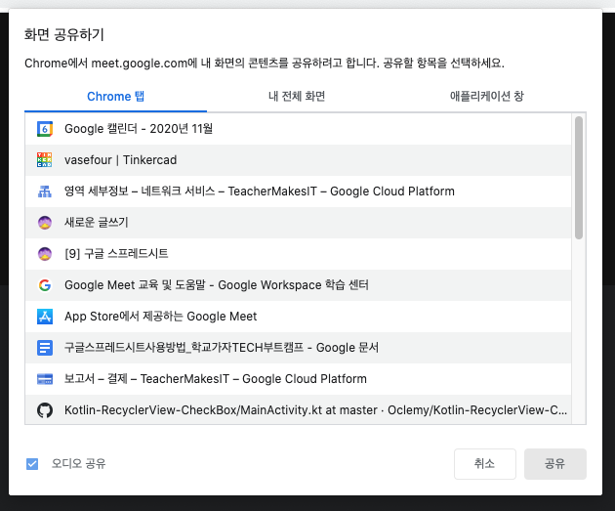This screenshot has width=615, height=511.
Task: Click the network services icon beside 영역 세부정보
Action: 45,192
